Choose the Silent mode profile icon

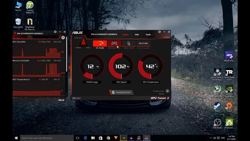[x=129, y=43]
